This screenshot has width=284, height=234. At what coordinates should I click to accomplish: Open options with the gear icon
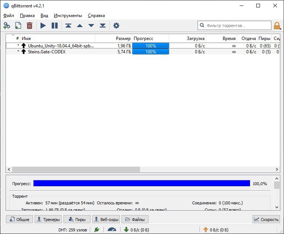click(x=116, y=26)
